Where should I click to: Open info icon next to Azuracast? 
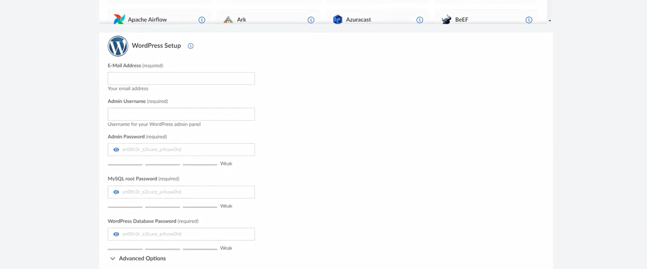pyautogui.click(x=420, y=20)
